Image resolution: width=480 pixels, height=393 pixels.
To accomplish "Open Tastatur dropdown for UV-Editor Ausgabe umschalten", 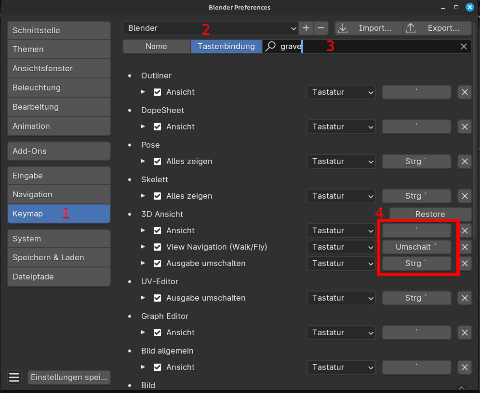I will tap(341, 298).
